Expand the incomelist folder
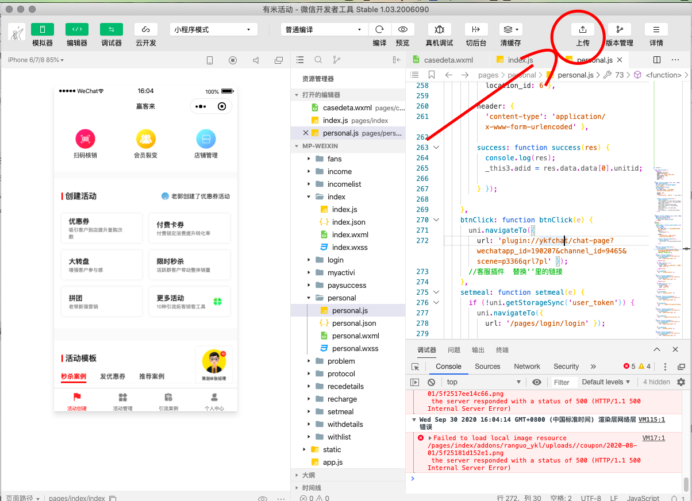The image size is (692, 501). pyautogui.click(x=348, y=184)
